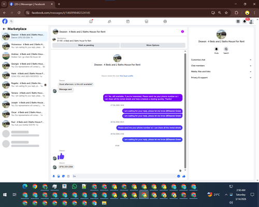Screen dimensions: 259x207
Task: Open Joseph conversation in chat list
Action: tap(24, 104)
